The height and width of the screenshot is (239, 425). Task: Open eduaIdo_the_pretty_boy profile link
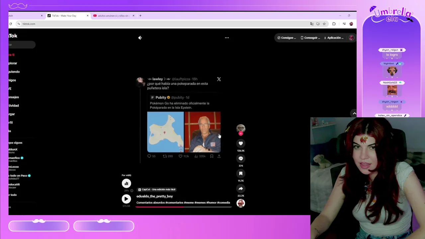(154, 196)
